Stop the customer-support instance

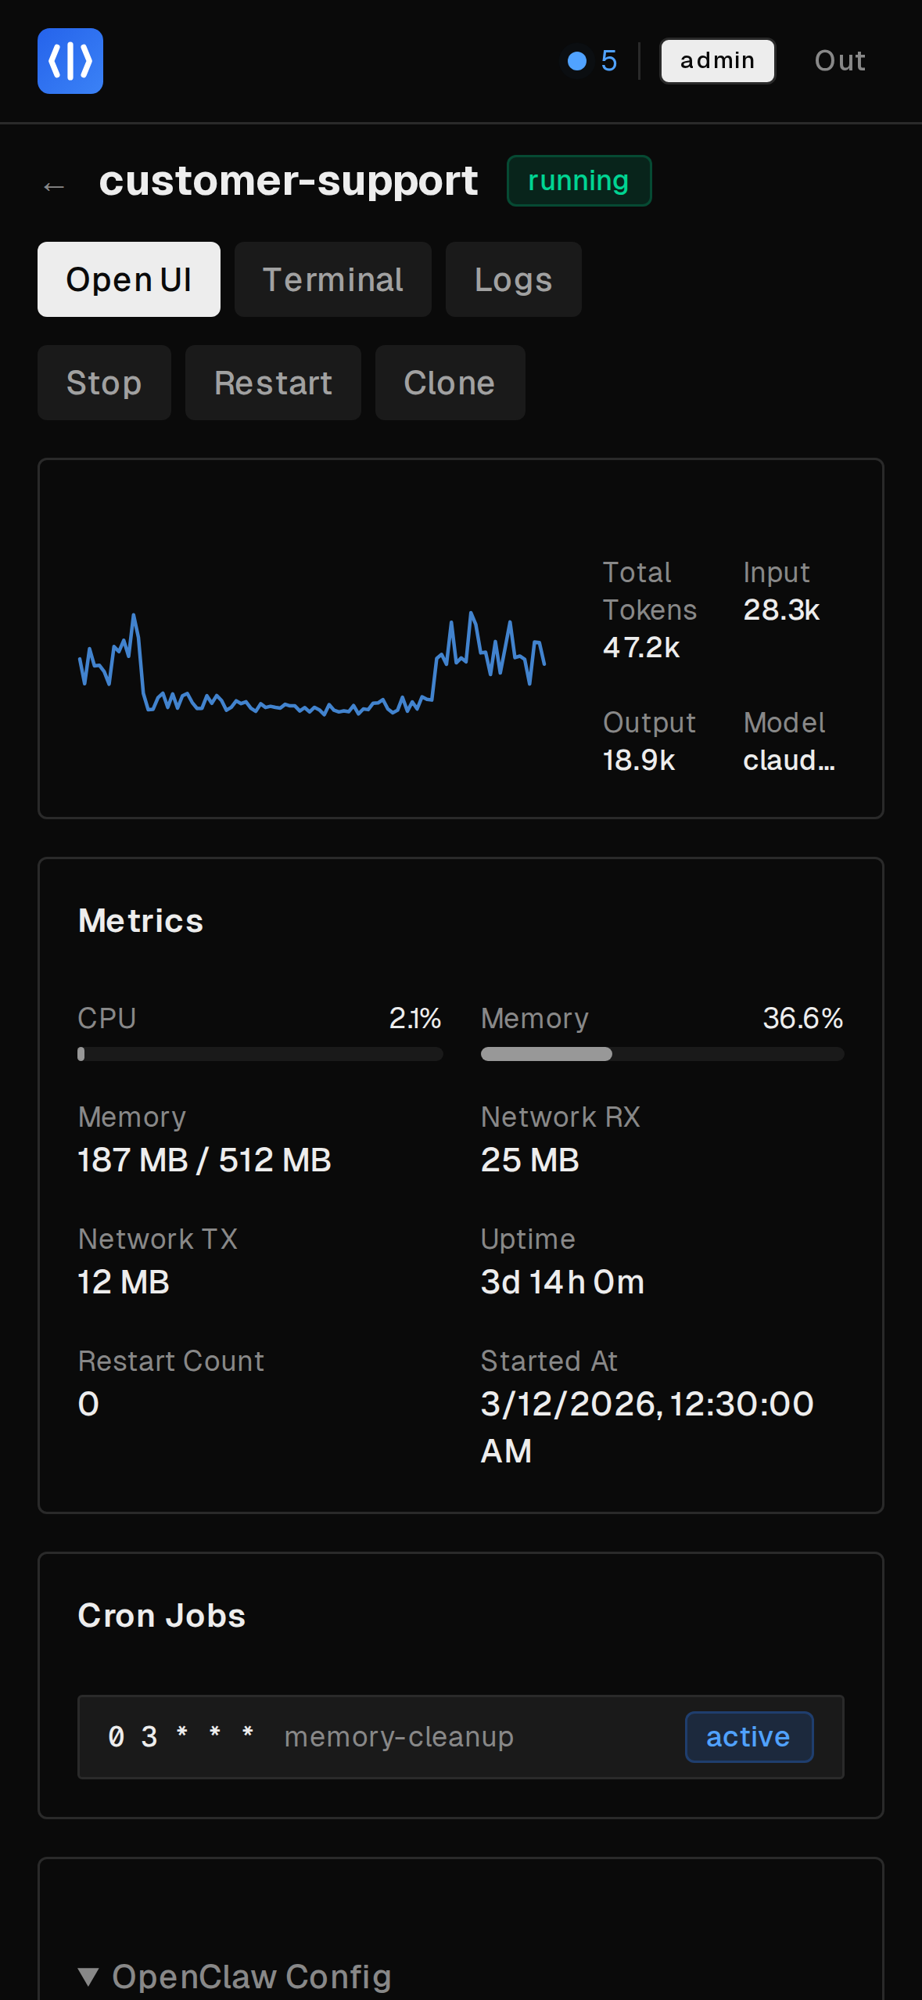[104, 383]
